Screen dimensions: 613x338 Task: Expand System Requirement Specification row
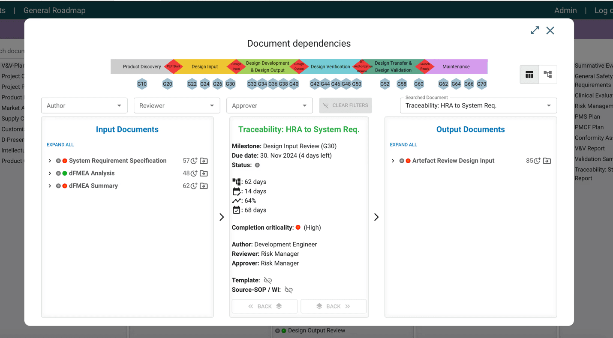(x=50, y=161)
